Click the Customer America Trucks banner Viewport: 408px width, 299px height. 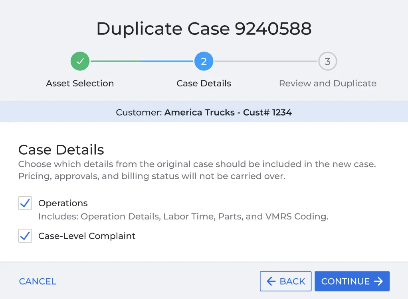tap(204, 112)
